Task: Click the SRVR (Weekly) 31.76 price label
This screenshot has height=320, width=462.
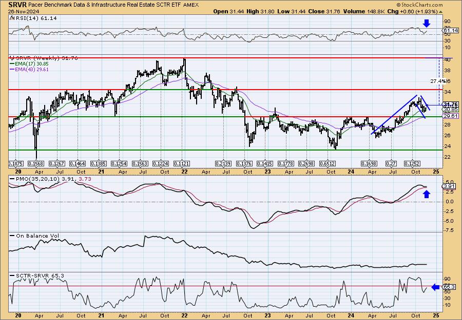Action: pyautogui.click(x=44, y=58)
